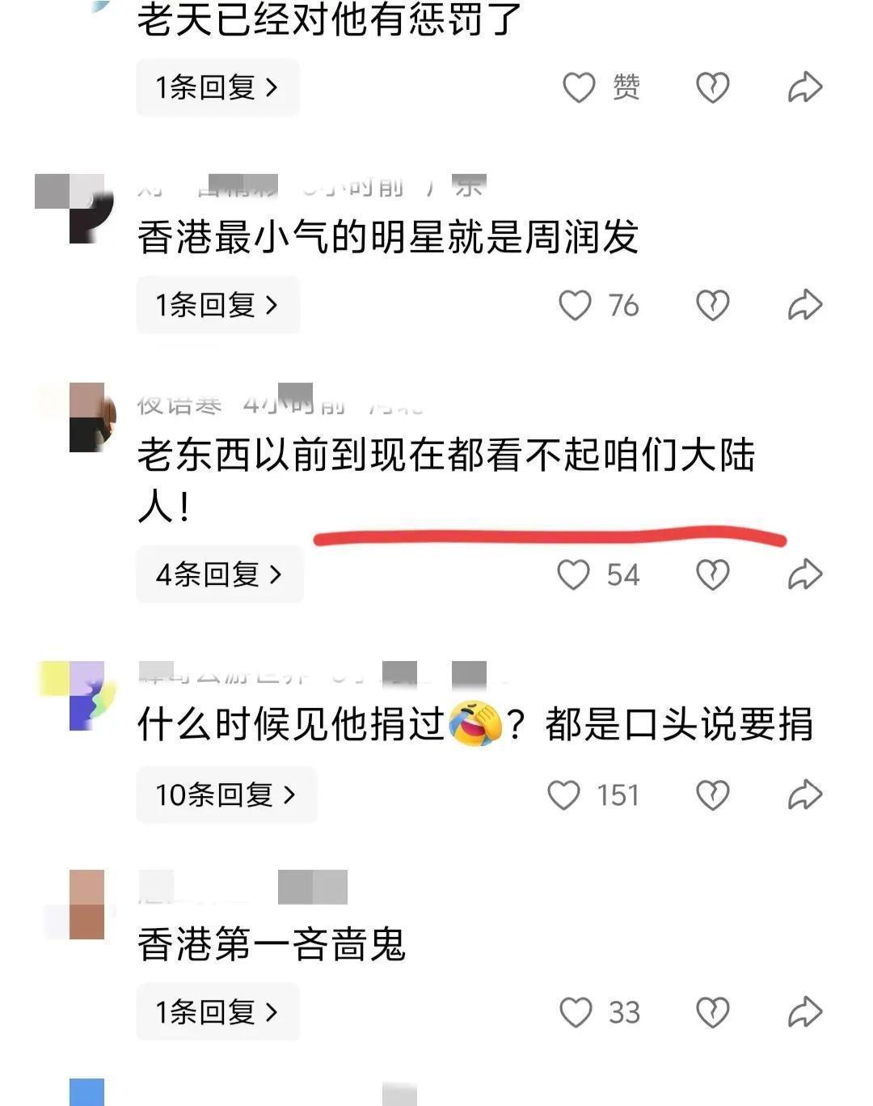Share the 香港最小气的明星就是周润发 comment
Viewport: 873px width, 1106px height.
805,305
